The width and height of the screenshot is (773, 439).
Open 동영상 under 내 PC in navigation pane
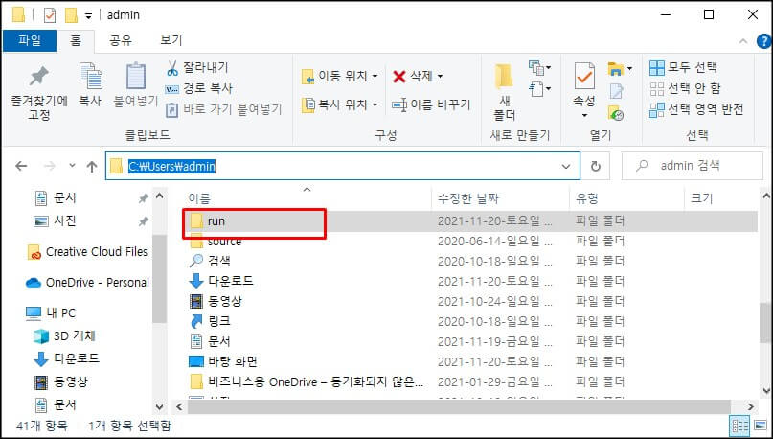[x=60, y=381]
